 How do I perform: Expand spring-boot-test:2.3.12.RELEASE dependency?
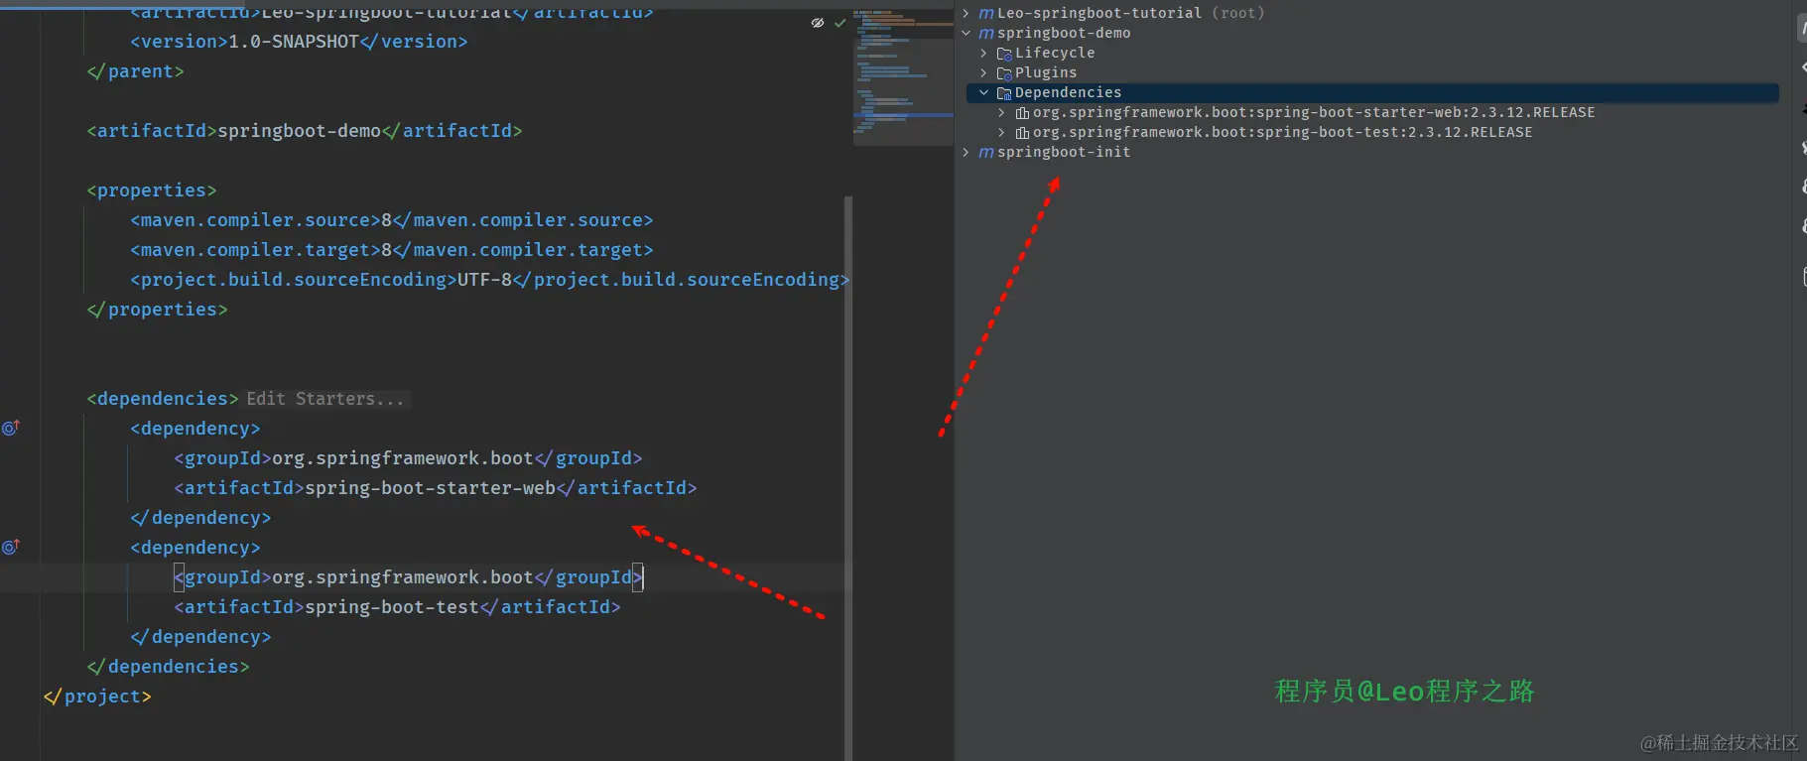tap(1001, 132)
